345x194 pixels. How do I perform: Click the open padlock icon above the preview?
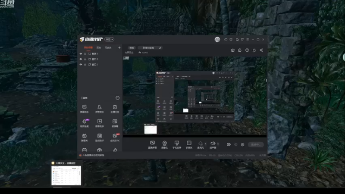pyautogui.click(x=240, y=50)
